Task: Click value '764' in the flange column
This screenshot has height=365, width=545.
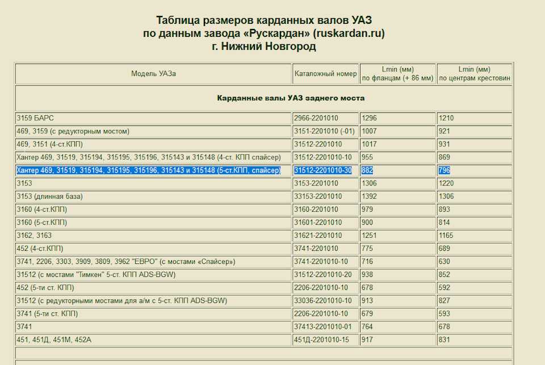Action: pos(367,327)
